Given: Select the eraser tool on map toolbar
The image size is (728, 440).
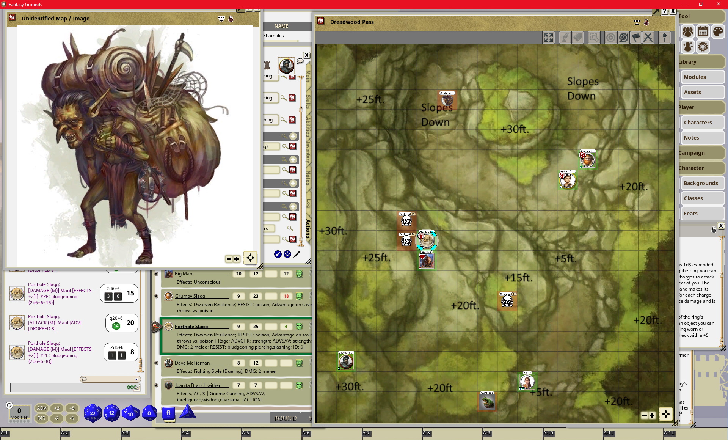Looking at the screenshot, I should 578,38.
